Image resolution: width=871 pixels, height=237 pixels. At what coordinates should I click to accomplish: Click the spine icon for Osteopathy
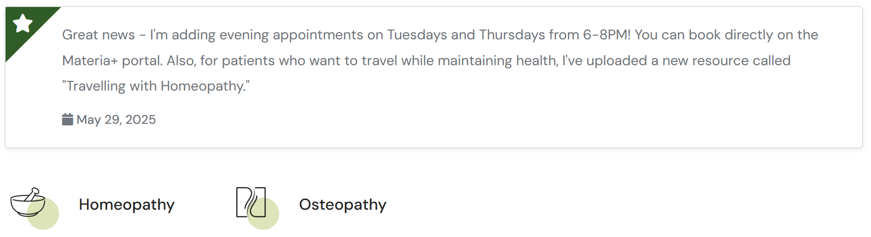pos(250,201)
